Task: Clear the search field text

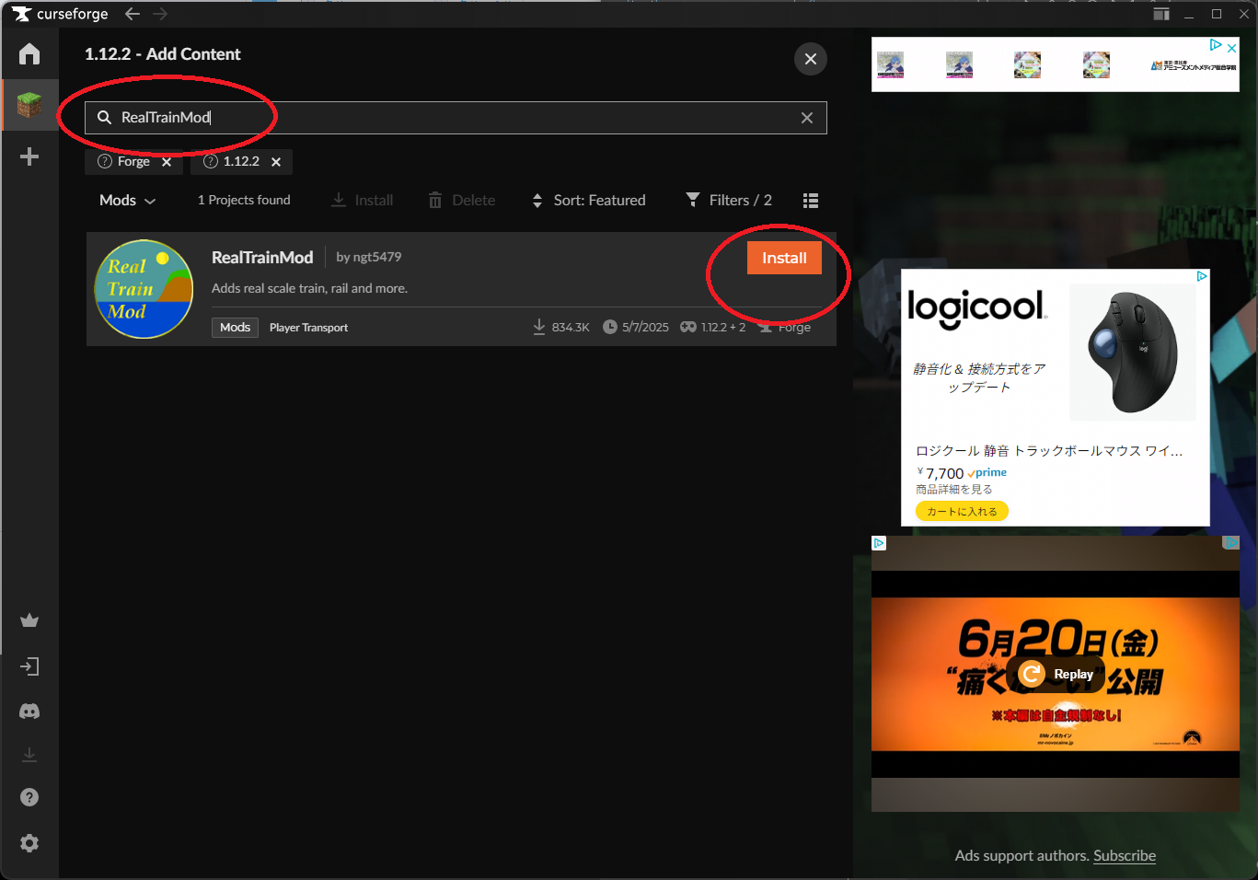Action: [x=807, y=118]
